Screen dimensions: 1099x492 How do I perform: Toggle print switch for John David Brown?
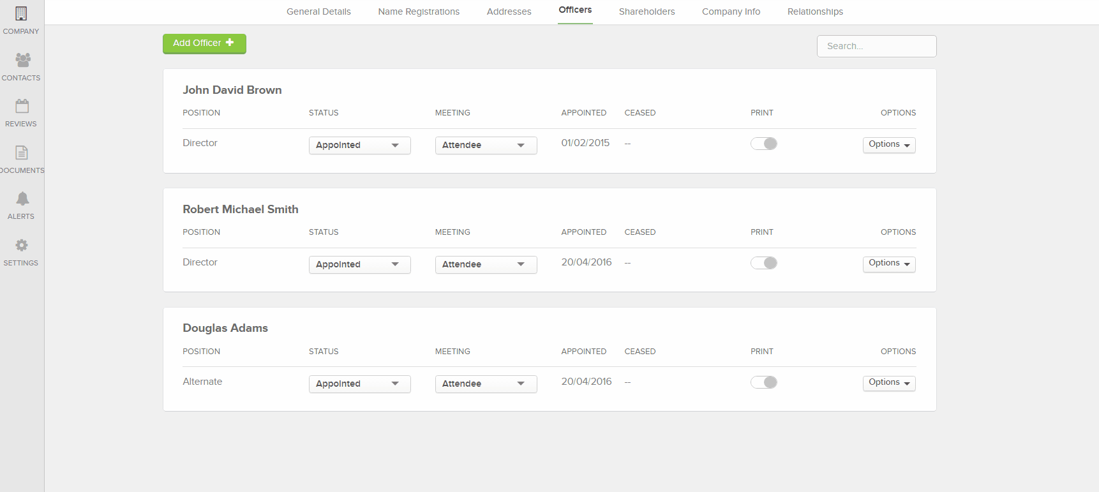(763, 144)
